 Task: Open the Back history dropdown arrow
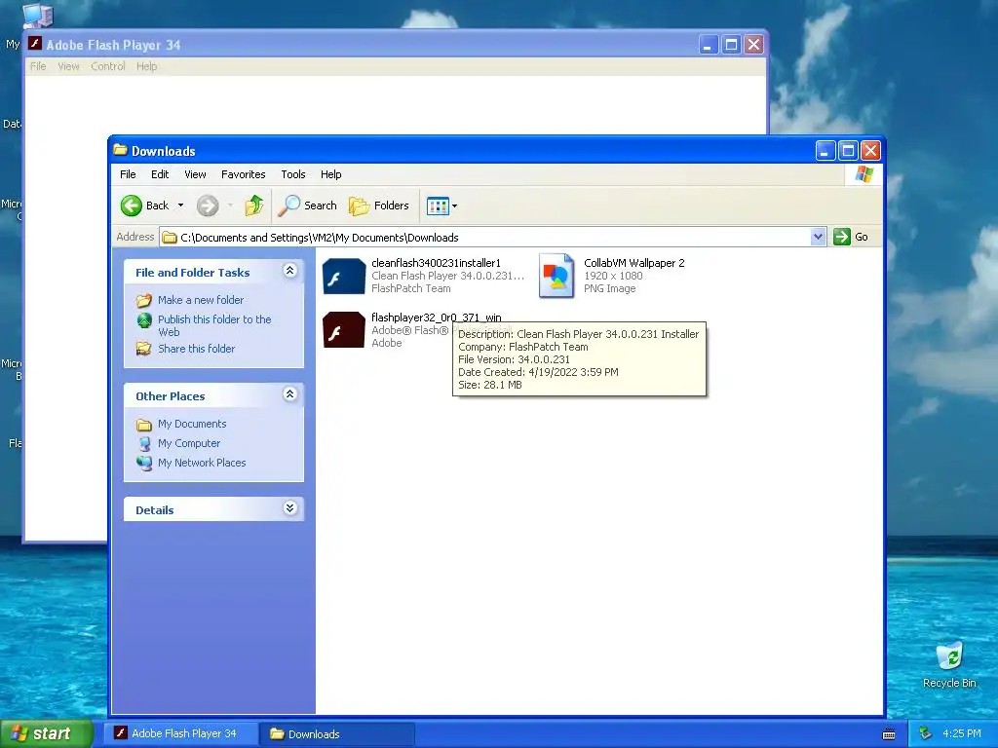click(180, 206)
